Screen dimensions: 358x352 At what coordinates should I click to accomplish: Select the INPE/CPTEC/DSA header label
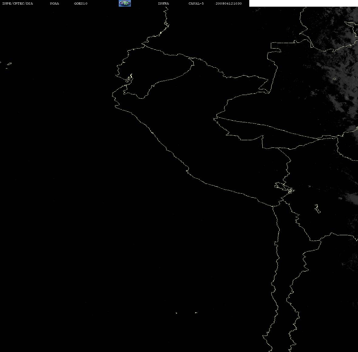coord(17,3)
